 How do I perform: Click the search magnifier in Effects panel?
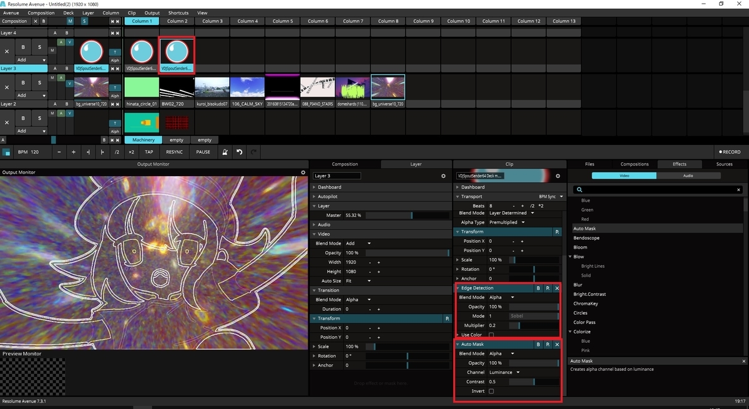tap(580, 189)
